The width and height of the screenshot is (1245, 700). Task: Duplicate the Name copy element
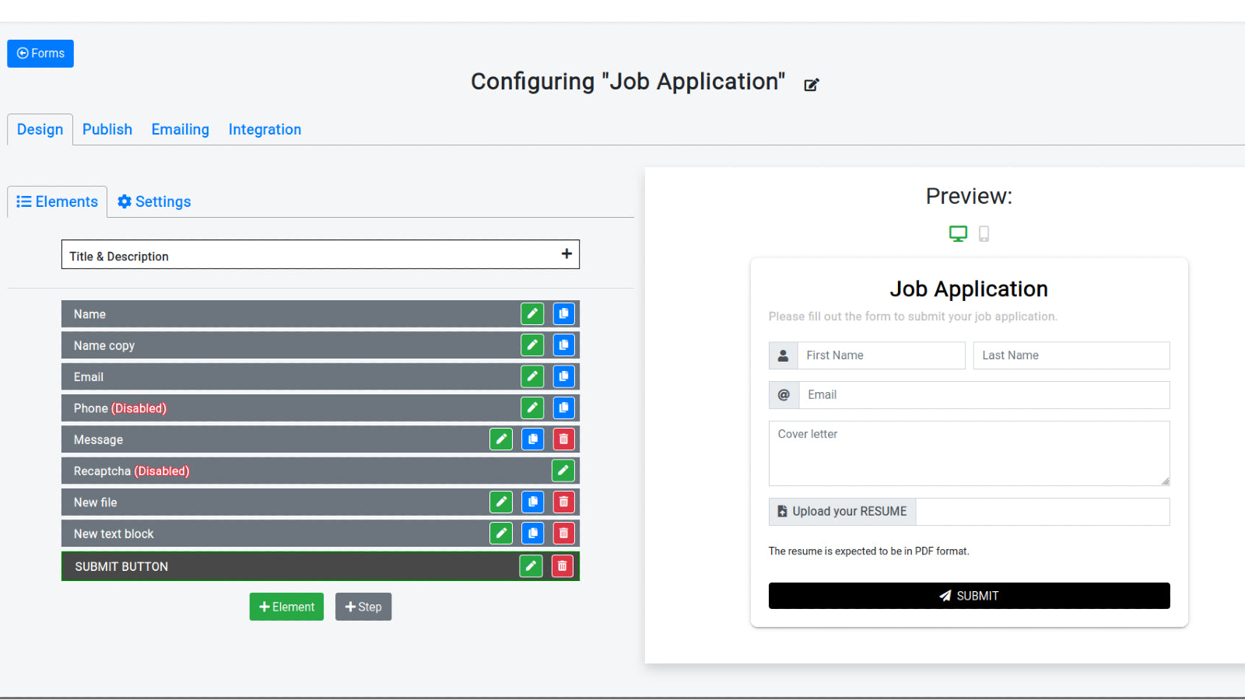click(563, 345)
